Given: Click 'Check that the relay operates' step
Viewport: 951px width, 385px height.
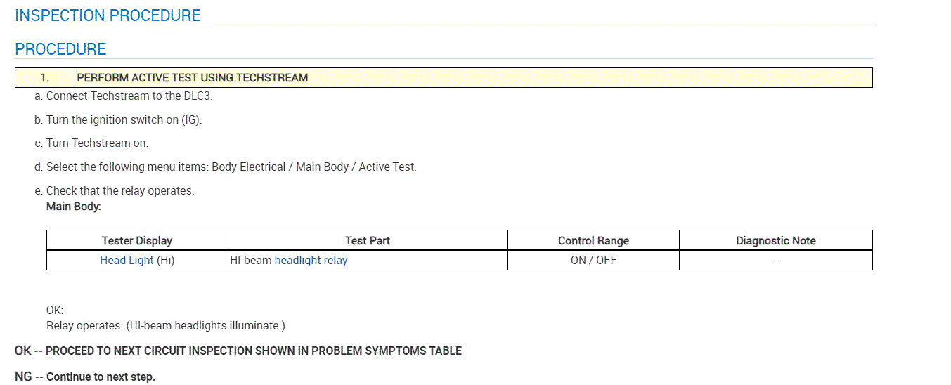Looking at the screenshot, I should (x=119, y=191).
